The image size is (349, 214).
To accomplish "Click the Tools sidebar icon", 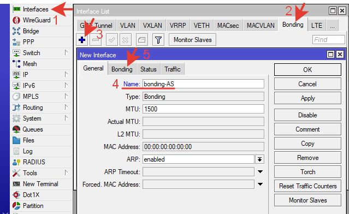I will [16, 173].
